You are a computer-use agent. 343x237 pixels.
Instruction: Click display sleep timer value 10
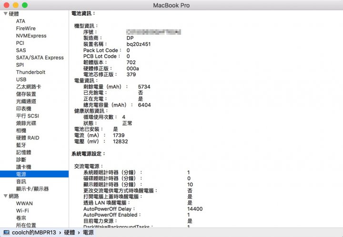[190, 185]
